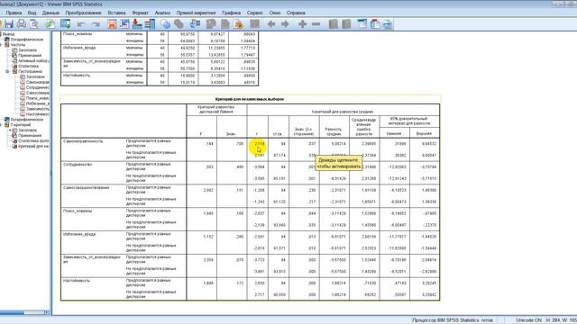
Task: Collapse the Частоты node in outline
Action: tap(1, 45)
